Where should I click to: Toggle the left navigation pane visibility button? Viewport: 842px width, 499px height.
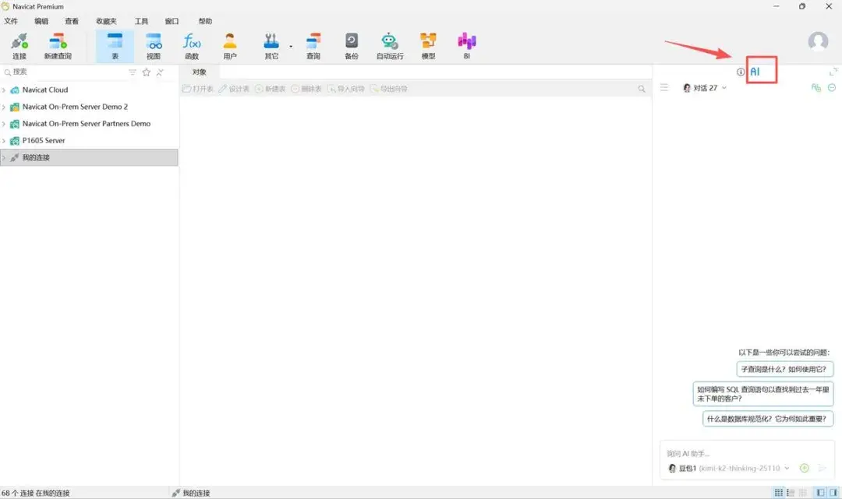[820, 493]
